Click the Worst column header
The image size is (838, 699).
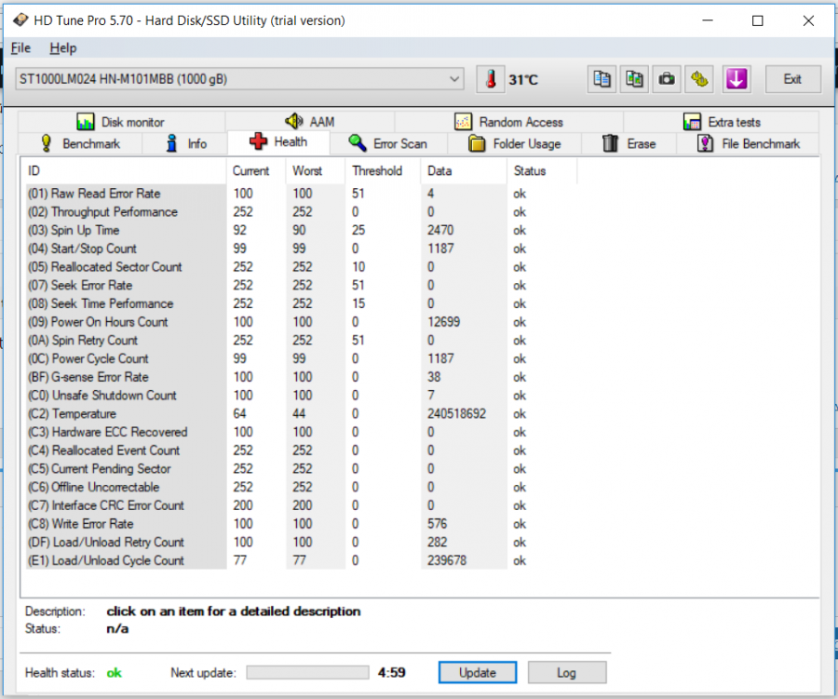316,171
